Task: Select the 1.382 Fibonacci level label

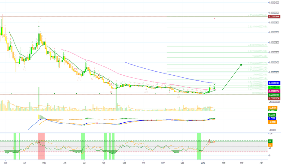Action: (x=257, y=67)
